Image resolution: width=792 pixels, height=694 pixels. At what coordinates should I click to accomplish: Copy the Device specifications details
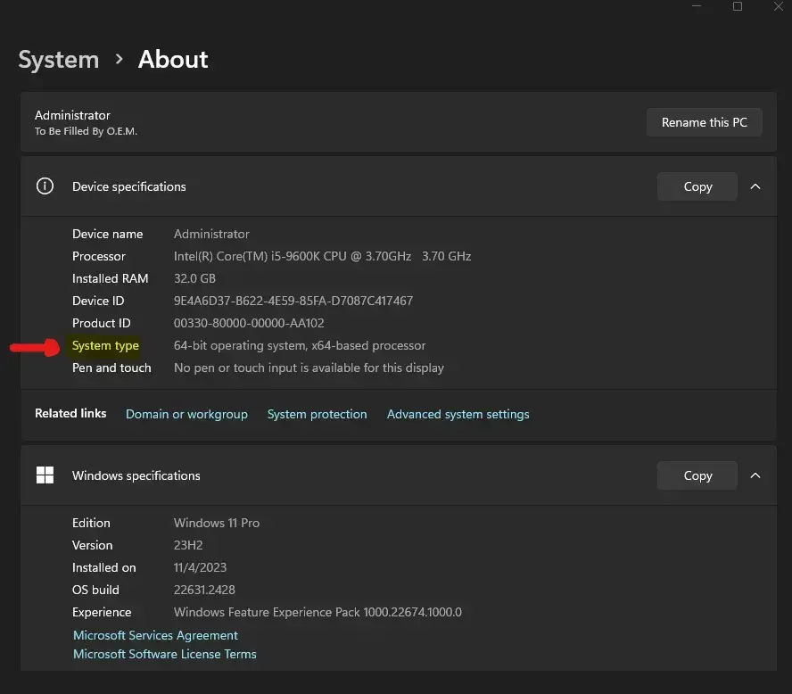coord(697,186)
